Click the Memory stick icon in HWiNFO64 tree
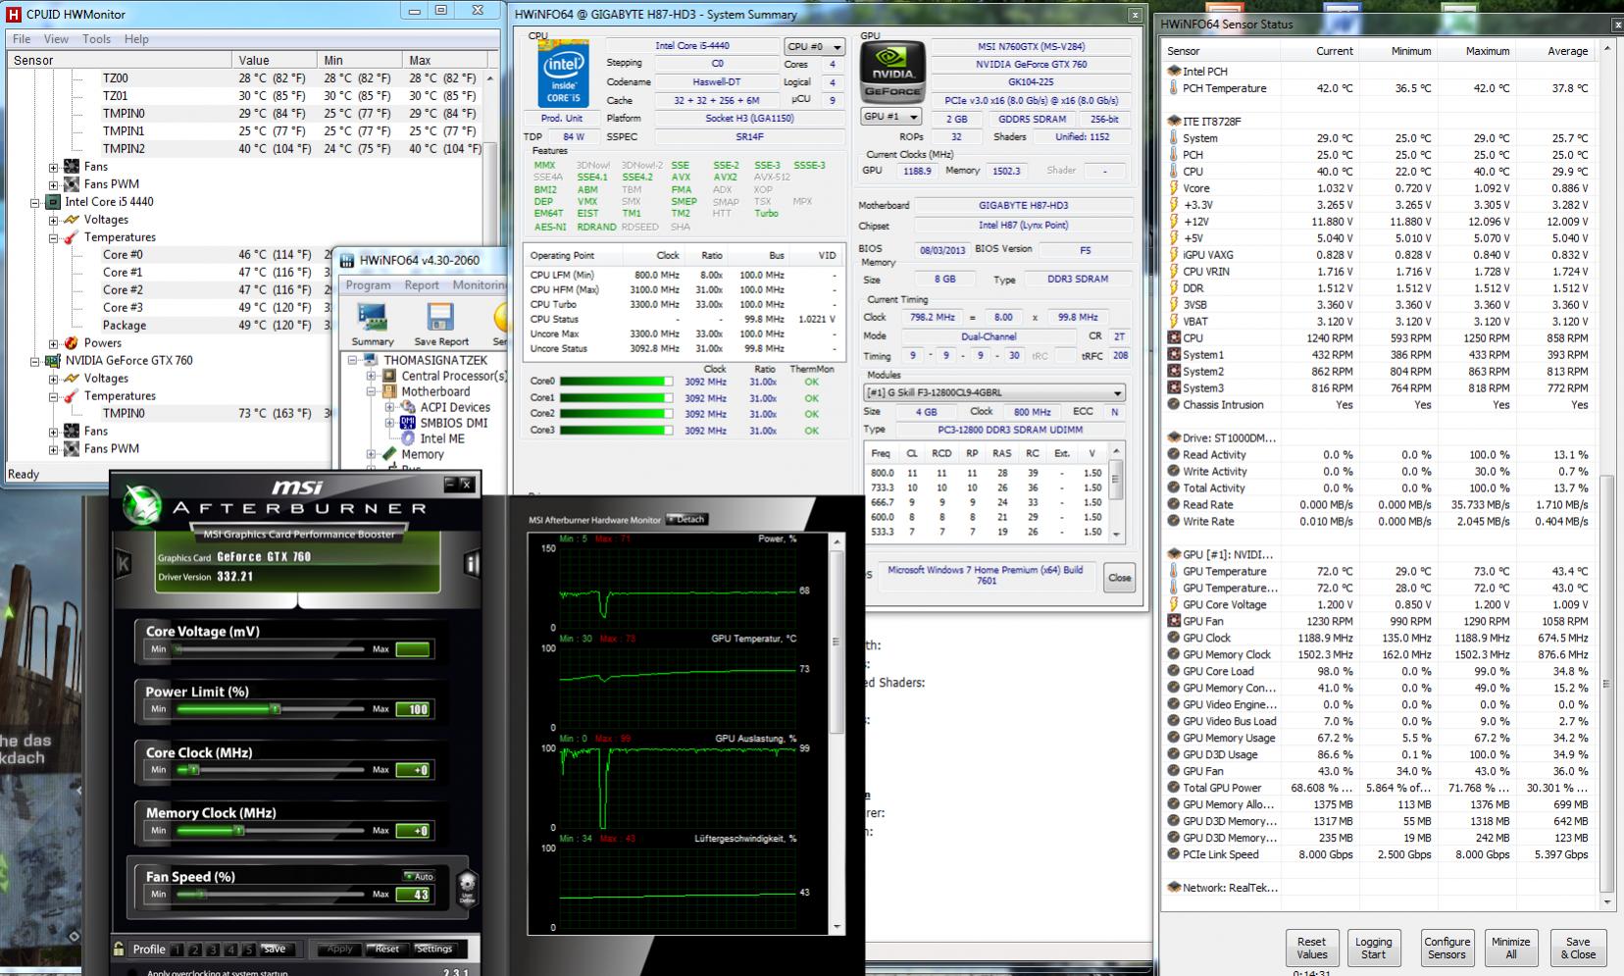This screenshot has width=1624, height=976. click(389, 454)
